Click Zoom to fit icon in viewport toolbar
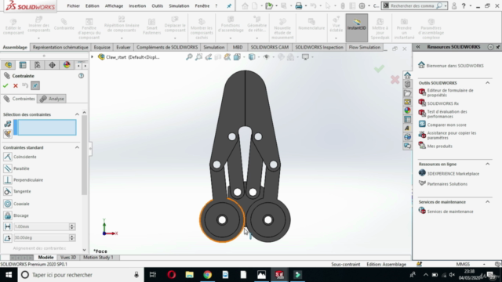 coord(189,57)
